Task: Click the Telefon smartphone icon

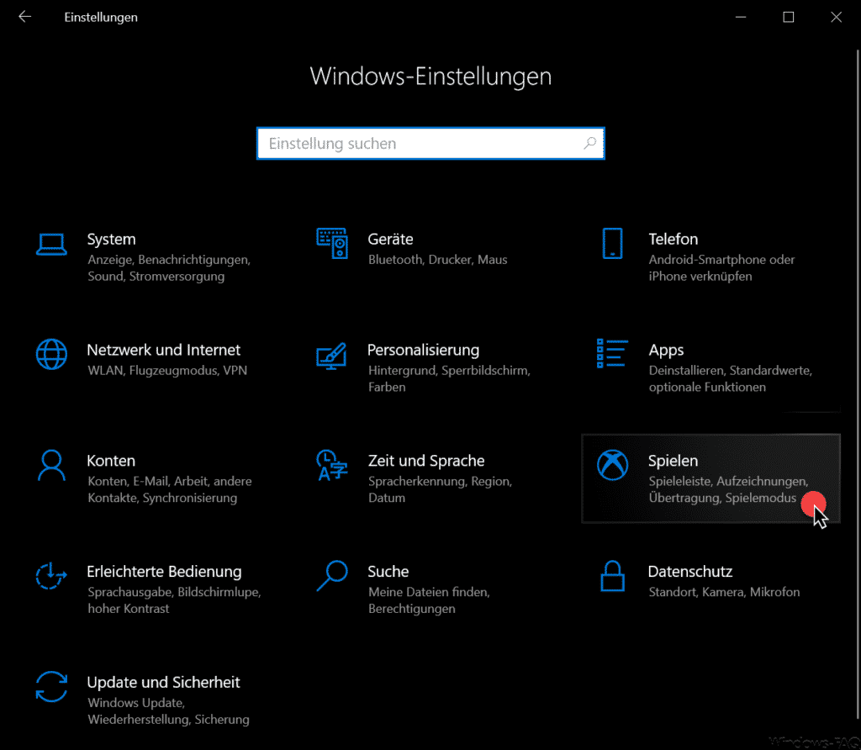Action: click(612, 243)
